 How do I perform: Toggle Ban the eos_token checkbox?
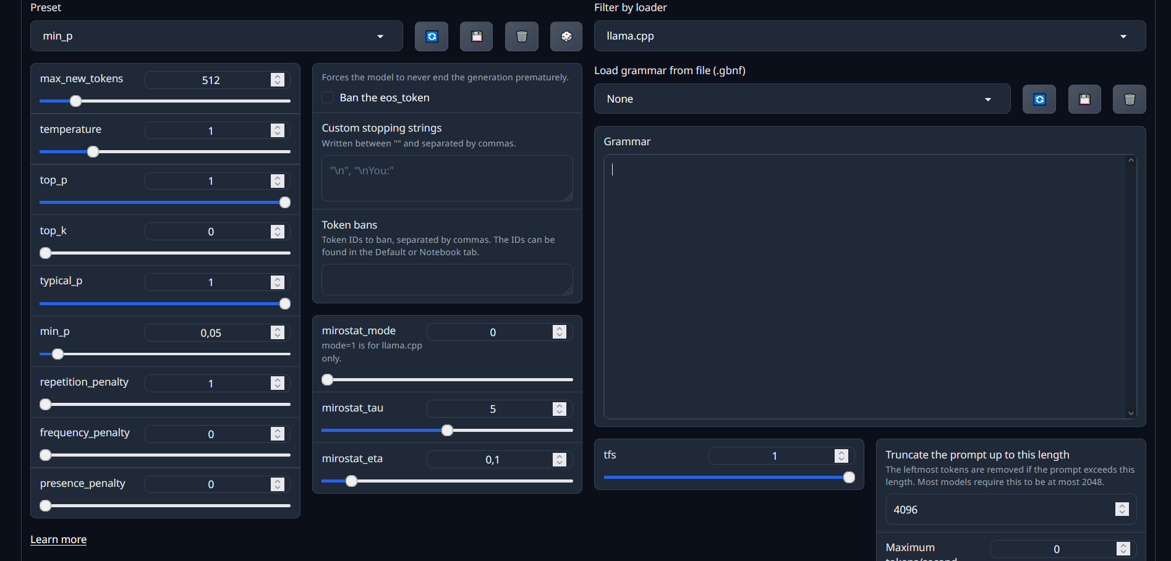[328, 98]
